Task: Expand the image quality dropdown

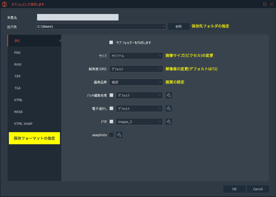Action: click(136, 82)
